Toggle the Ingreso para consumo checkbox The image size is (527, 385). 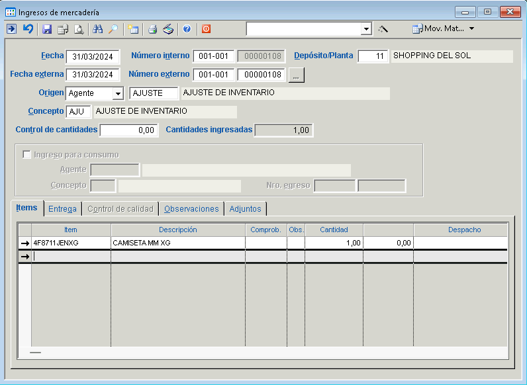[27, 155]
